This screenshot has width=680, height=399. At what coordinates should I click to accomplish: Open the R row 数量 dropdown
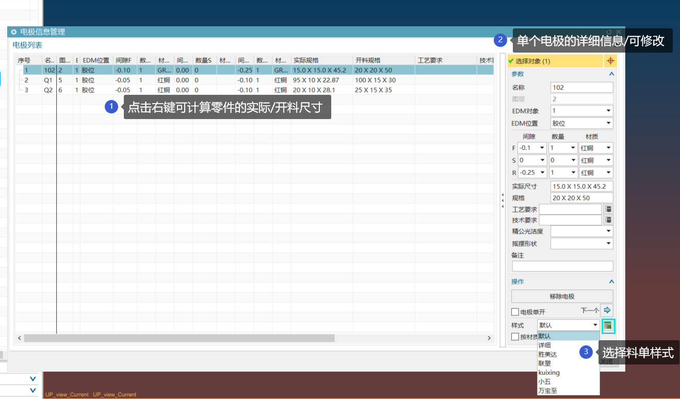(563, 173)
